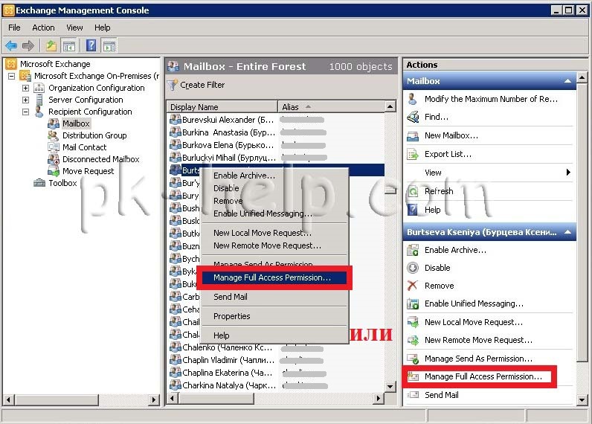Click the New Mailbox icon in Actions
The width and height of the screenshot is (592, 424).
click(x=413, y=135)
